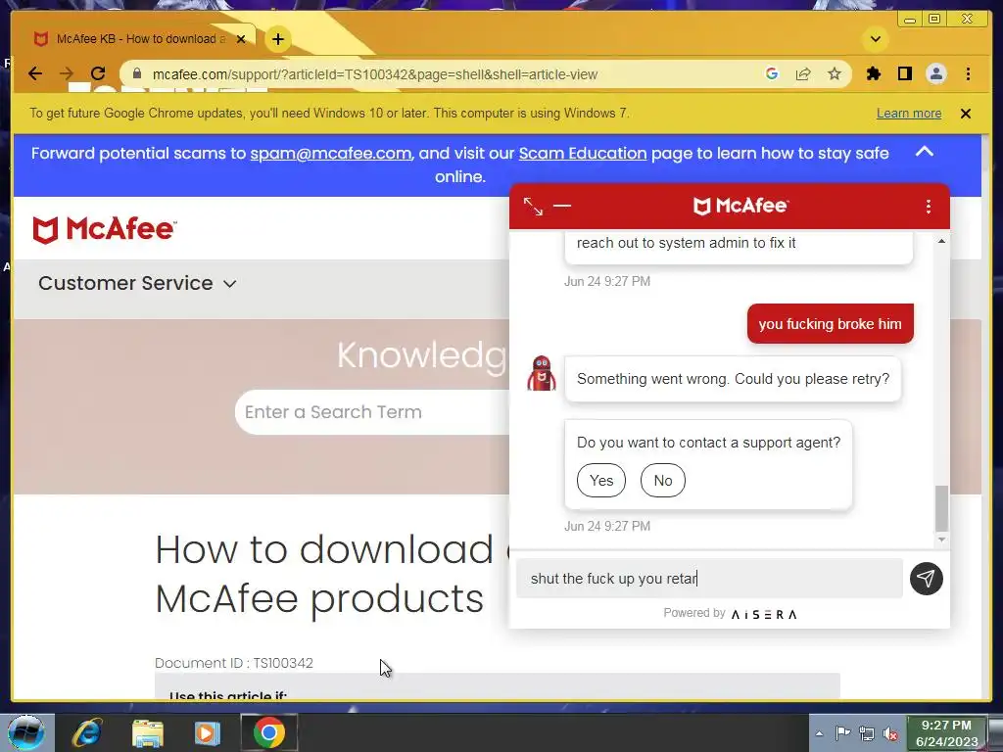Click the Google icon in address bar

[772, 74]
